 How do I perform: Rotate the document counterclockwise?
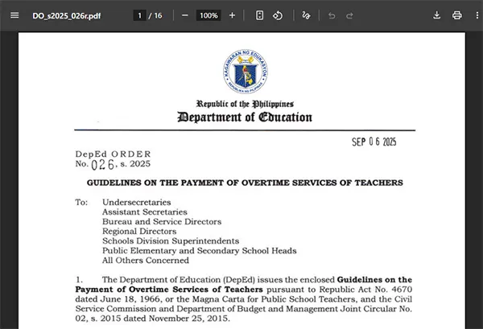point(278,15)
